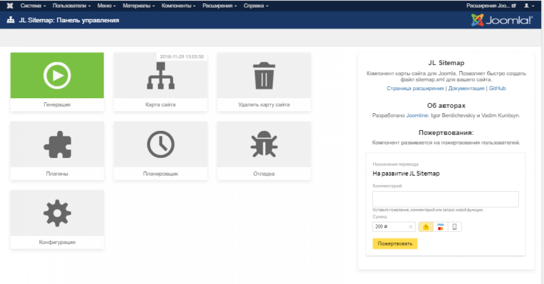Click the Joomla! logo in the header
Image resolution: width=544 pixels, height=284 pixels.
pyautogui.click(x=502, y=20)
